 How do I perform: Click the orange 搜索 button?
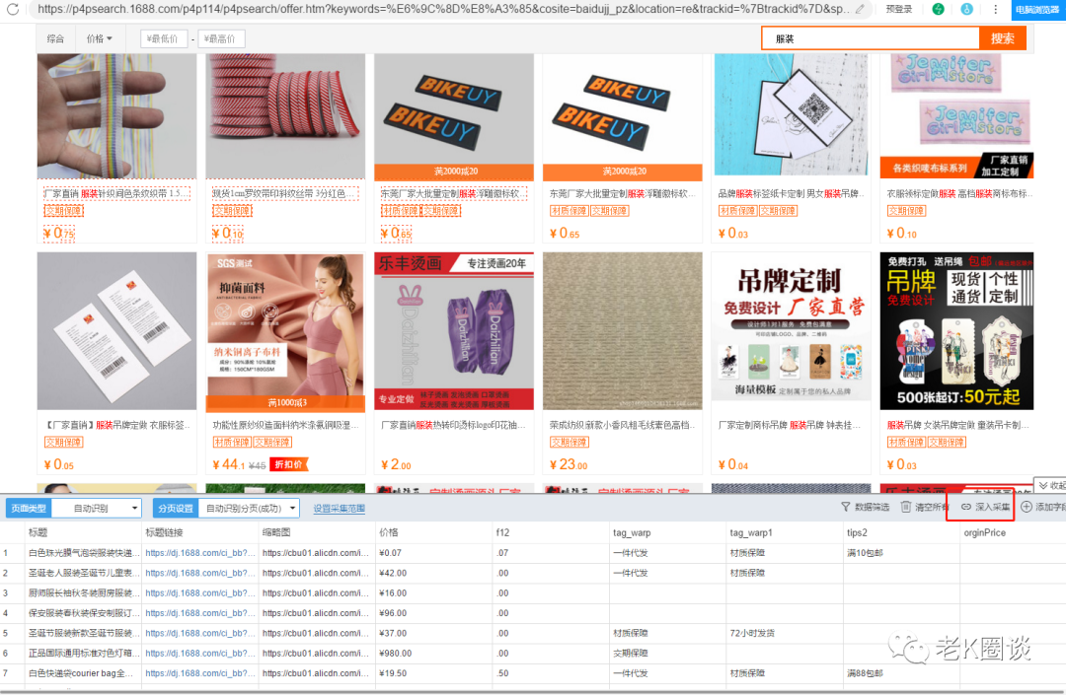(1002, 38)
